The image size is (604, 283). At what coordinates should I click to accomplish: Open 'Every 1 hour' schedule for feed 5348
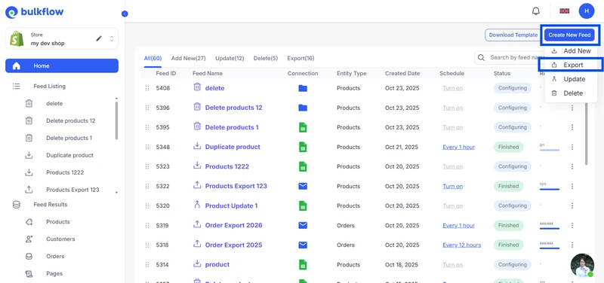coord(458,147)
